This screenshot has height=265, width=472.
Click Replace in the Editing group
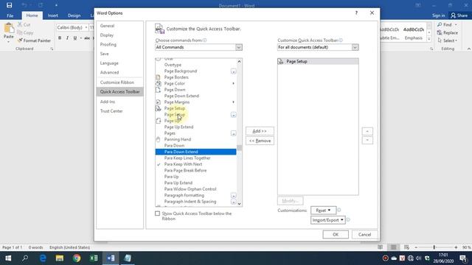pyautogui.click(x=448, y=32)
